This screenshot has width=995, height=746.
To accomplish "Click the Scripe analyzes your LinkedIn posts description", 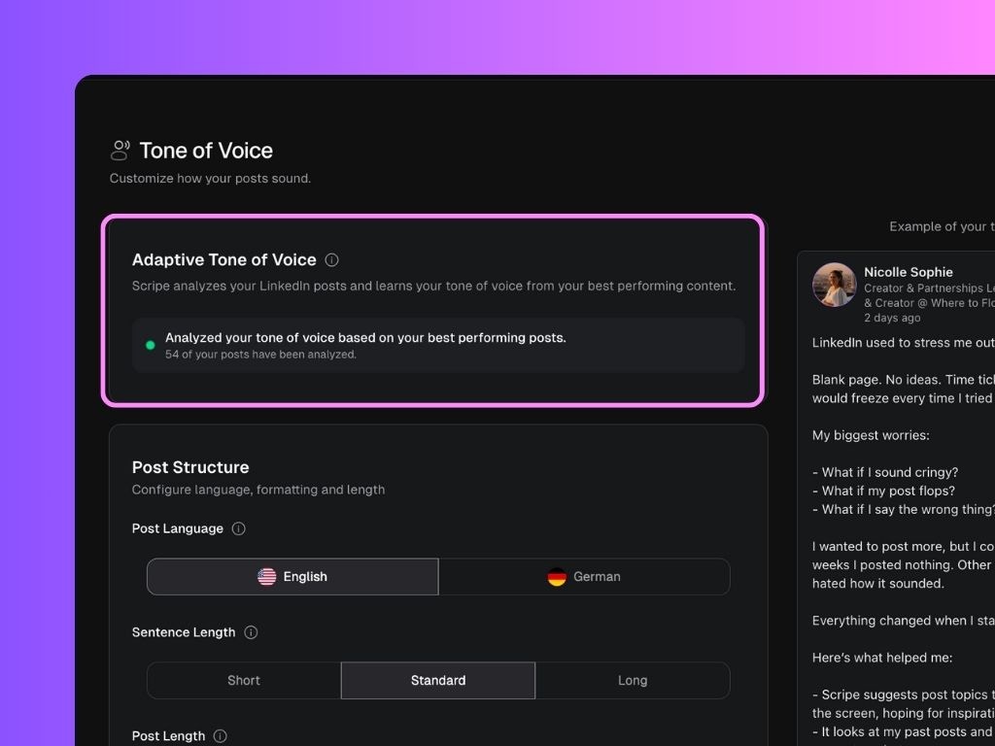I will tap(434, 287).
